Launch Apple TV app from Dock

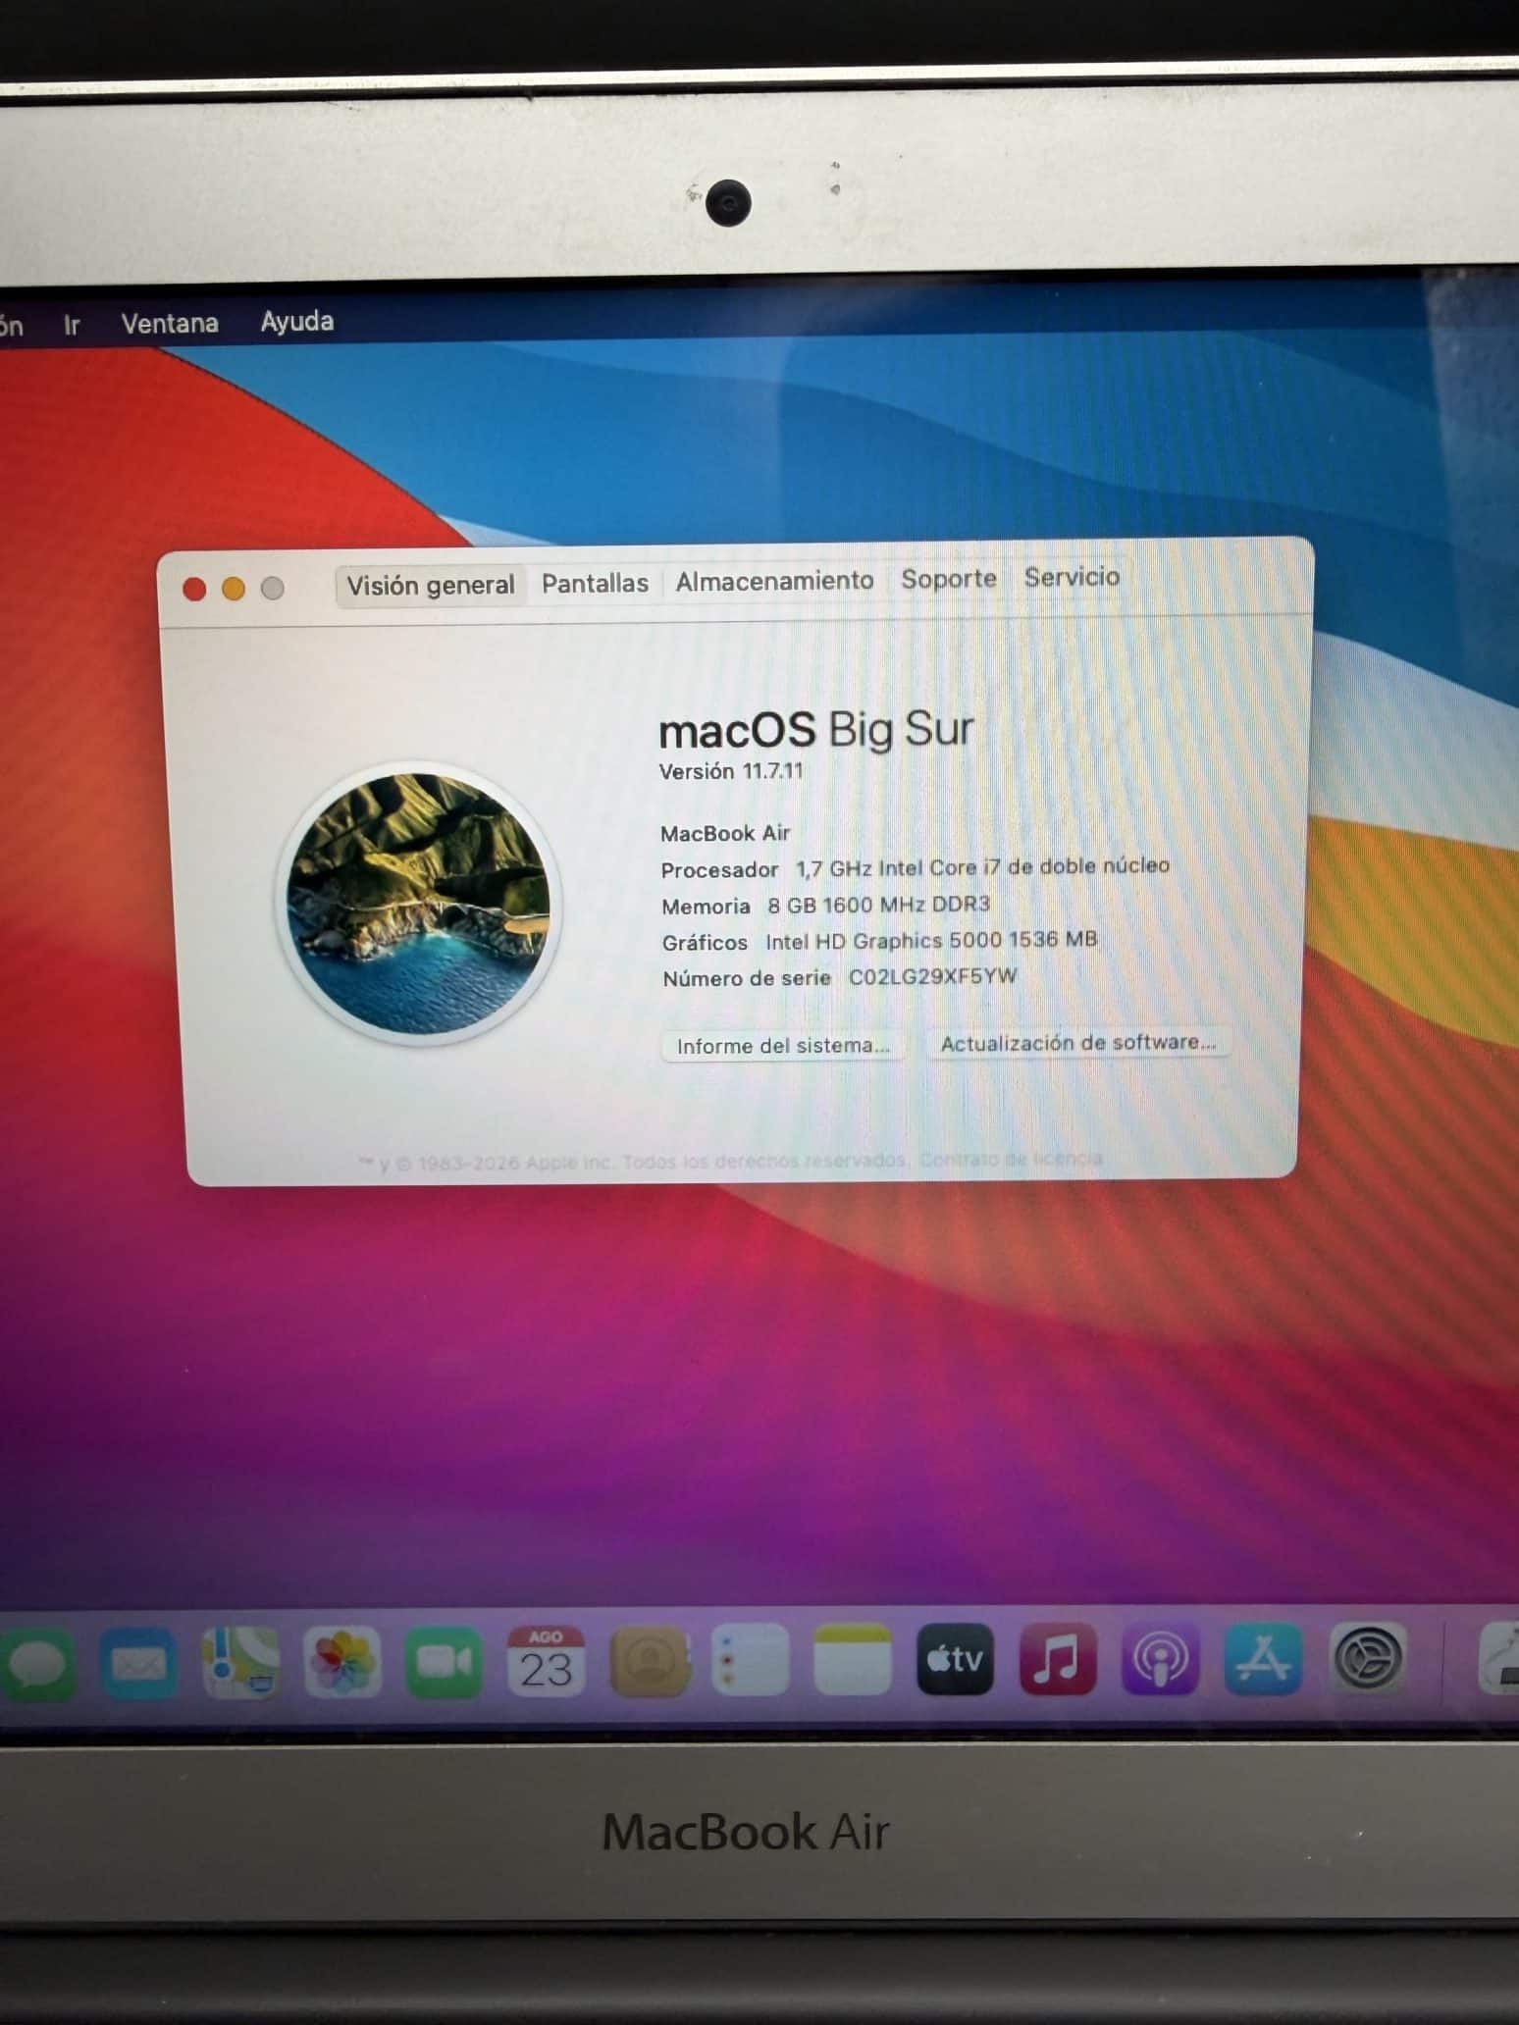coord(955,1659)
